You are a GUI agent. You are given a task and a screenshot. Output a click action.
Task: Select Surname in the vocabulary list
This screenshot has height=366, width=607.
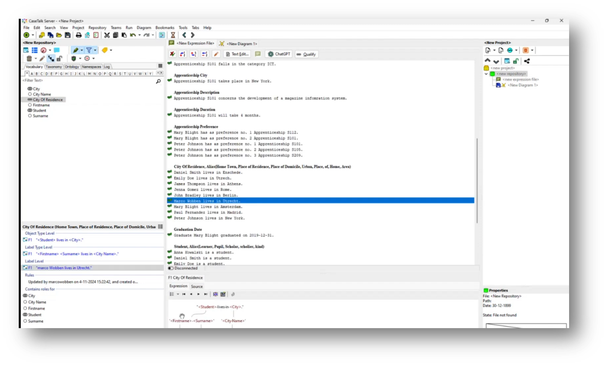pyautogui.click(x=40, y=116)
